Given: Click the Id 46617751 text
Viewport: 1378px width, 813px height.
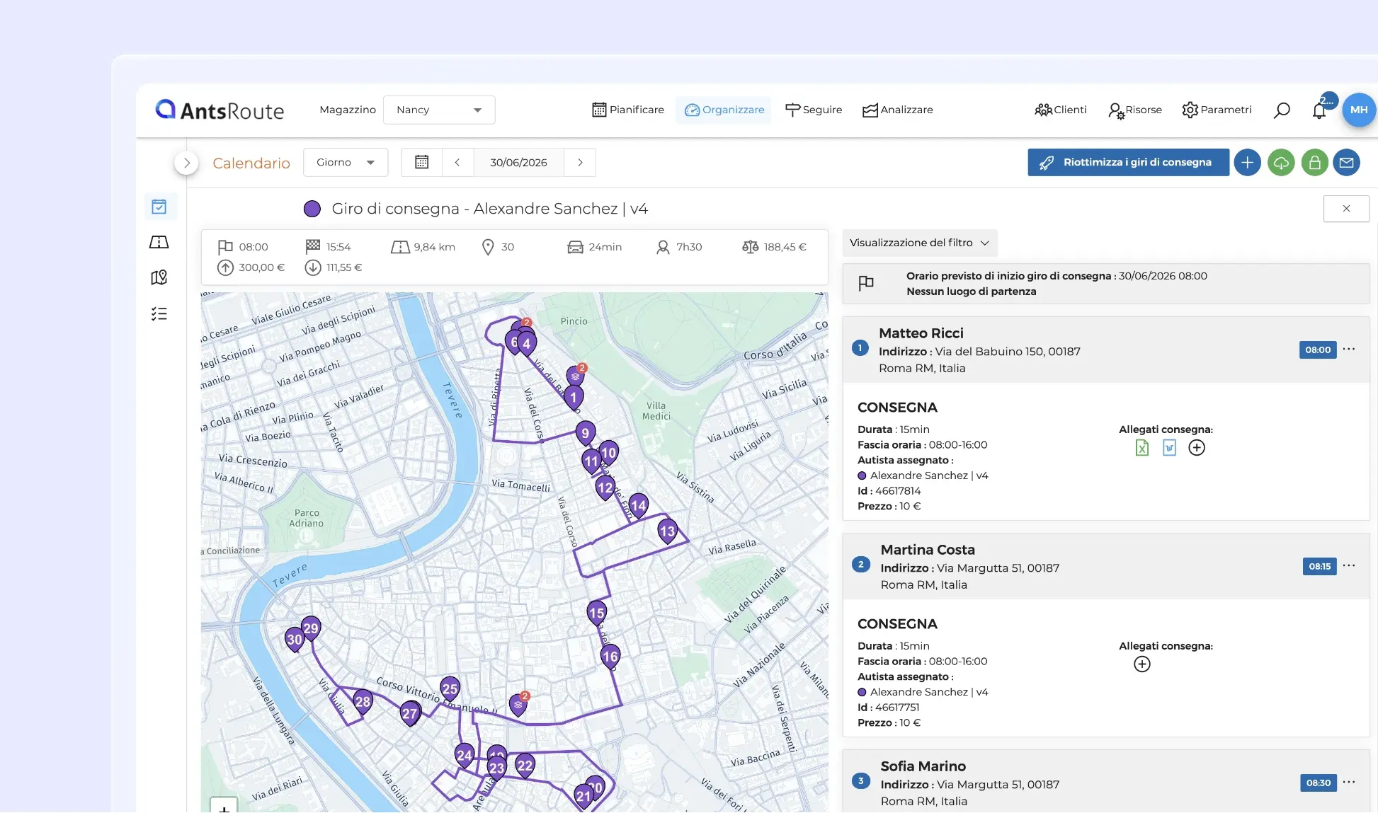Looking at the screenshot, I should coord(889,708).
